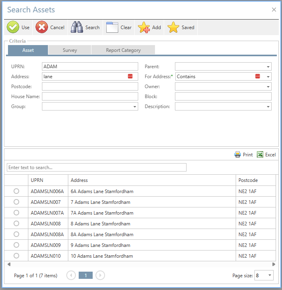Open Saved searches star icon
The height and width of the screenshot is (290, 282).
(x=173, y=28)
